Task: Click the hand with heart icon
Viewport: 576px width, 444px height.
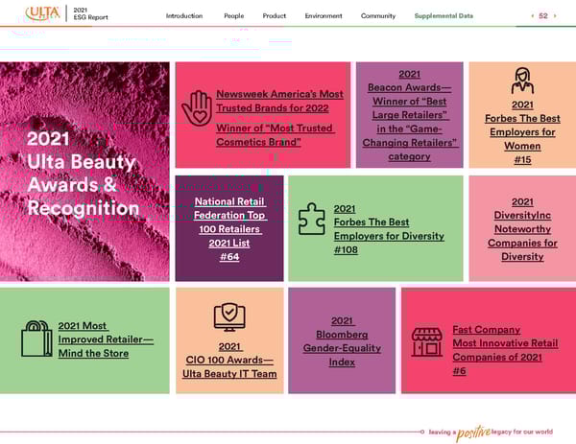Action: pyautogui.click(x=197, y=109)
